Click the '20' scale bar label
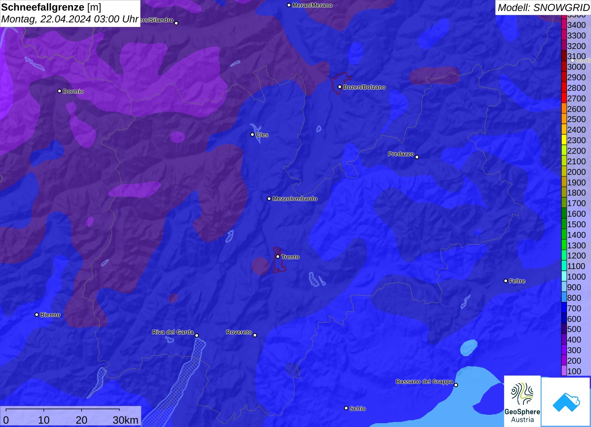 pos(81,420)
